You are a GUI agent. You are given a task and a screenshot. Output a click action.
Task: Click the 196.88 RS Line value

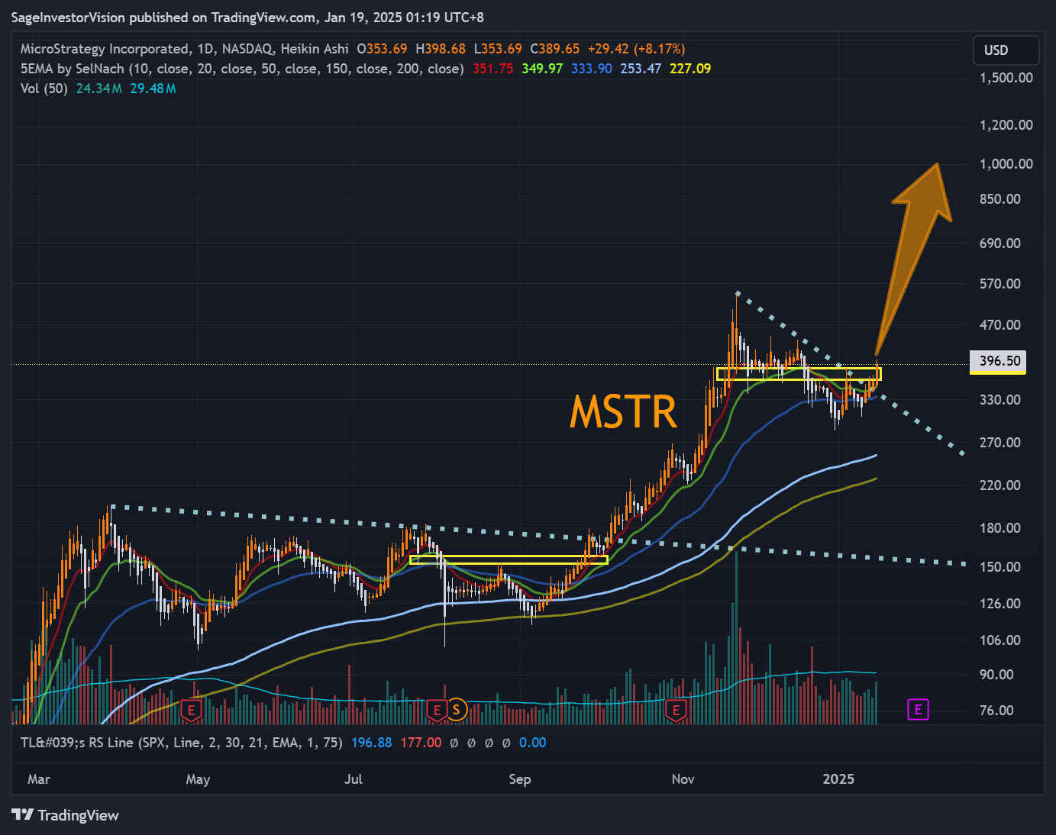tap(372, 743)
